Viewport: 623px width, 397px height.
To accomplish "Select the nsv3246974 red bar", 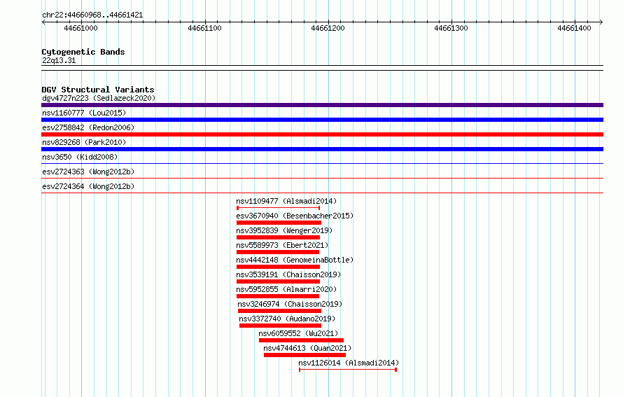I will point(280,311).
